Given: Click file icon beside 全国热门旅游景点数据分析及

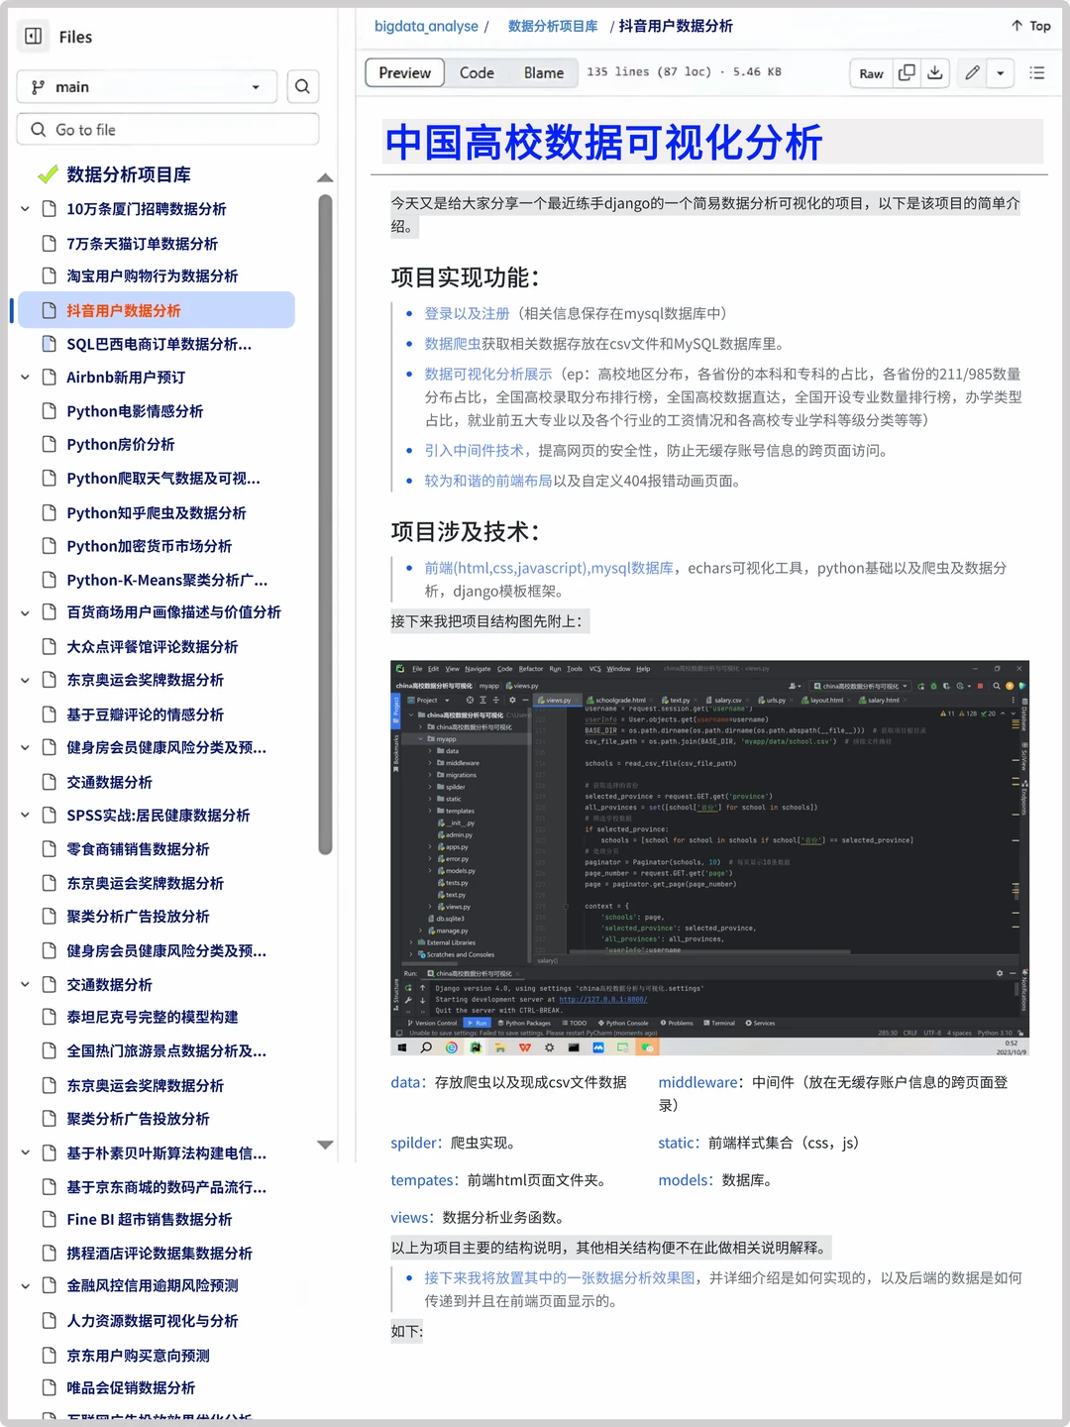Looking at the screenshot, I should tap(49, 1050).
